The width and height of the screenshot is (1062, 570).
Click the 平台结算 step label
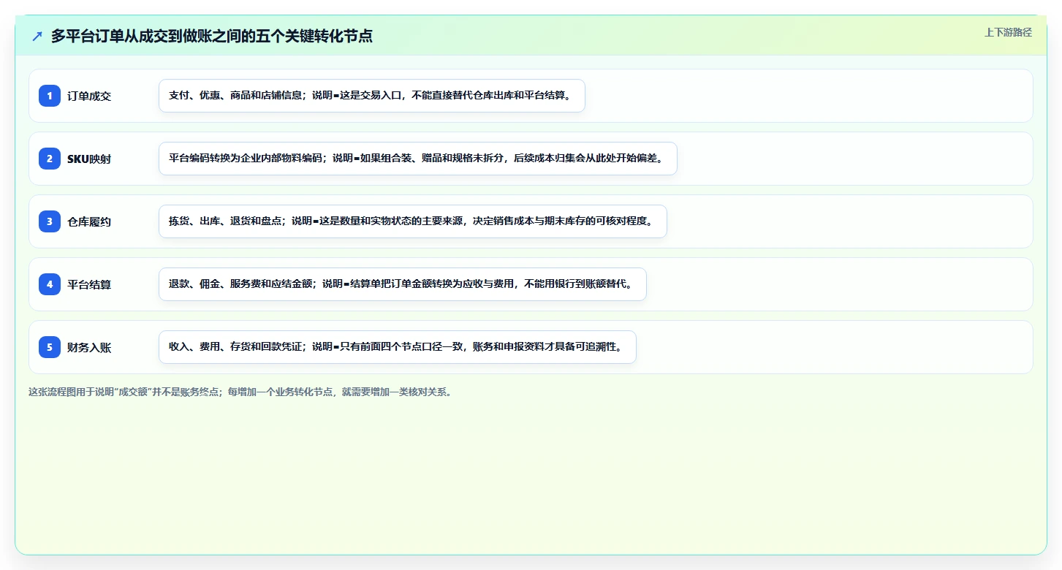pyautogui.click(x=89, y=284)
